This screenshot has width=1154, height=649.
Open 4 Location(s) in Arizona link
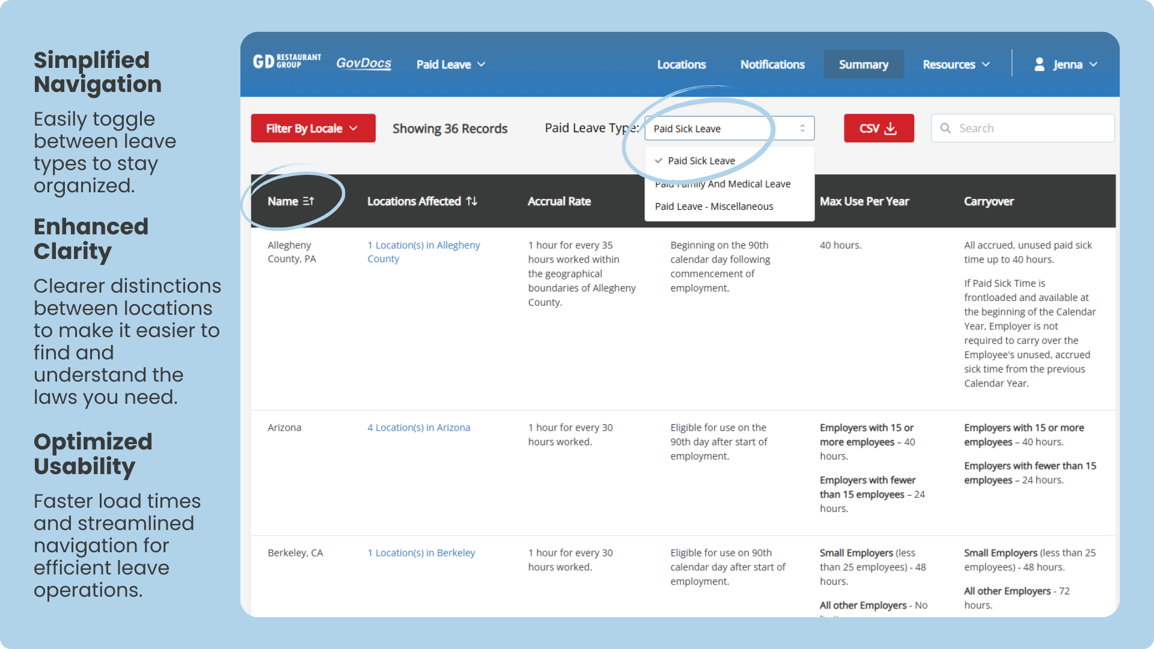coord(418,427)
